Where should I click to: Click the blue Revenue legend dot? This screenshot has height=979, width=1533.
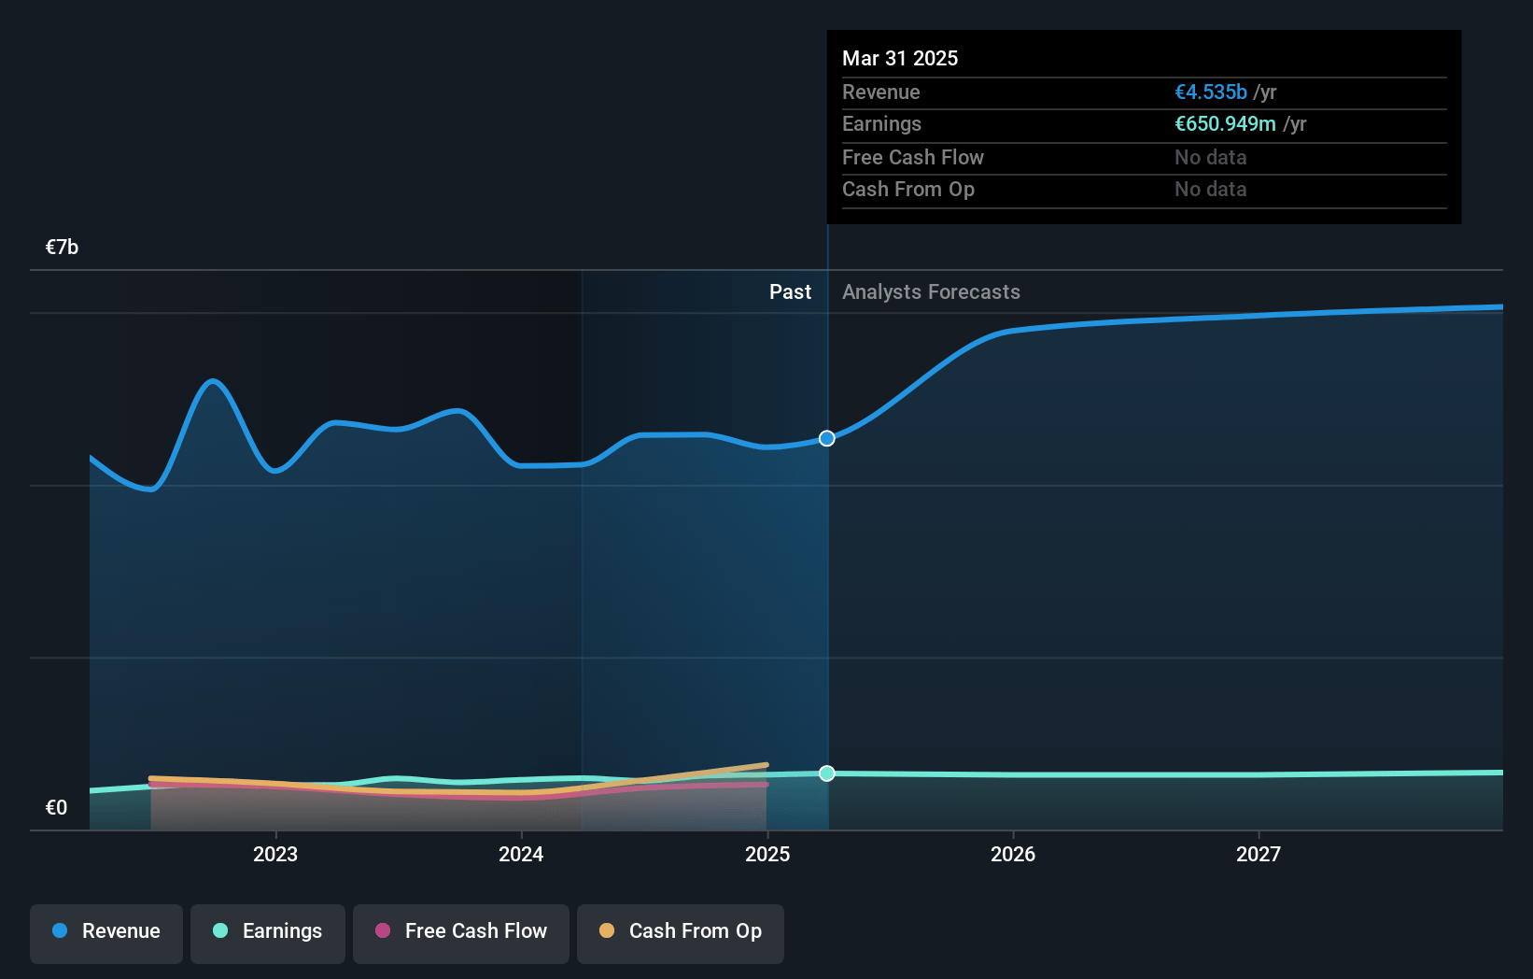[60, 930]
